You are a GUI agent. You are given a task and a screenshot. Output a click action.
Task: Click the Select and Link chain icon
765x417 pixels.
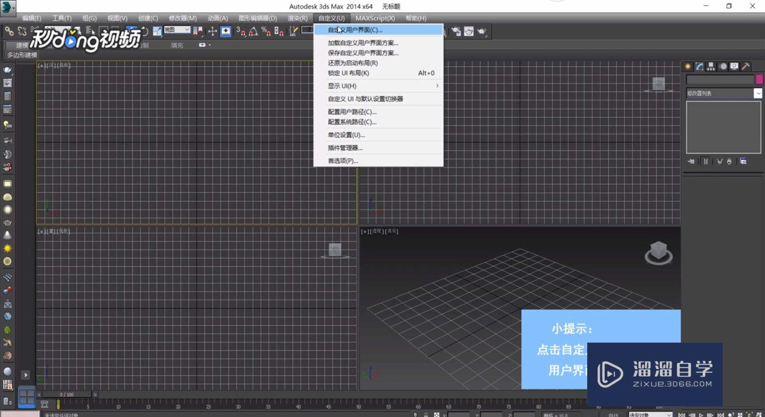pyautogui.click(x=9, y=31)
